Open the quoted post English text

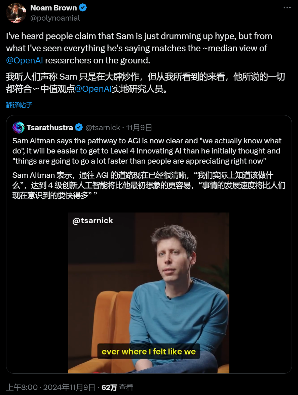pos(147,151)
